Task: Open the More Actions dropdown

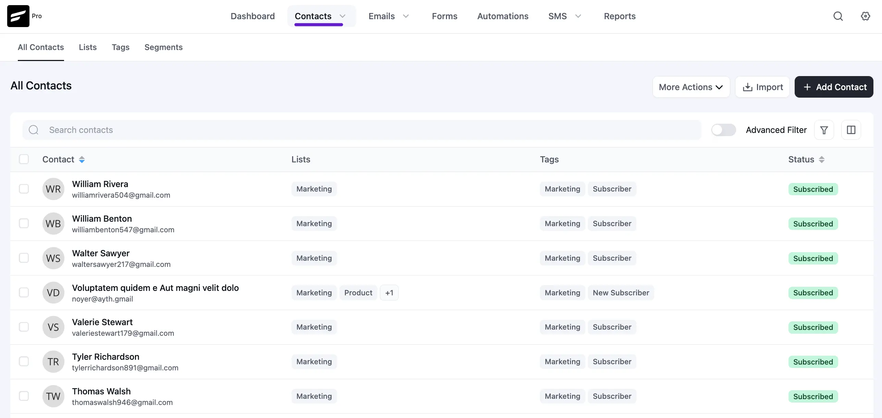Action: click(x=691, y=87)
